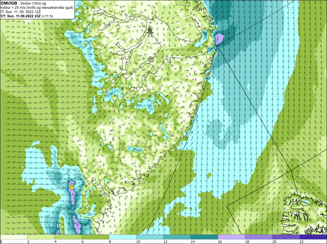Select the 10–12 m/s aqua color swatch
327x244 pixels.
[x=150, y=237]
